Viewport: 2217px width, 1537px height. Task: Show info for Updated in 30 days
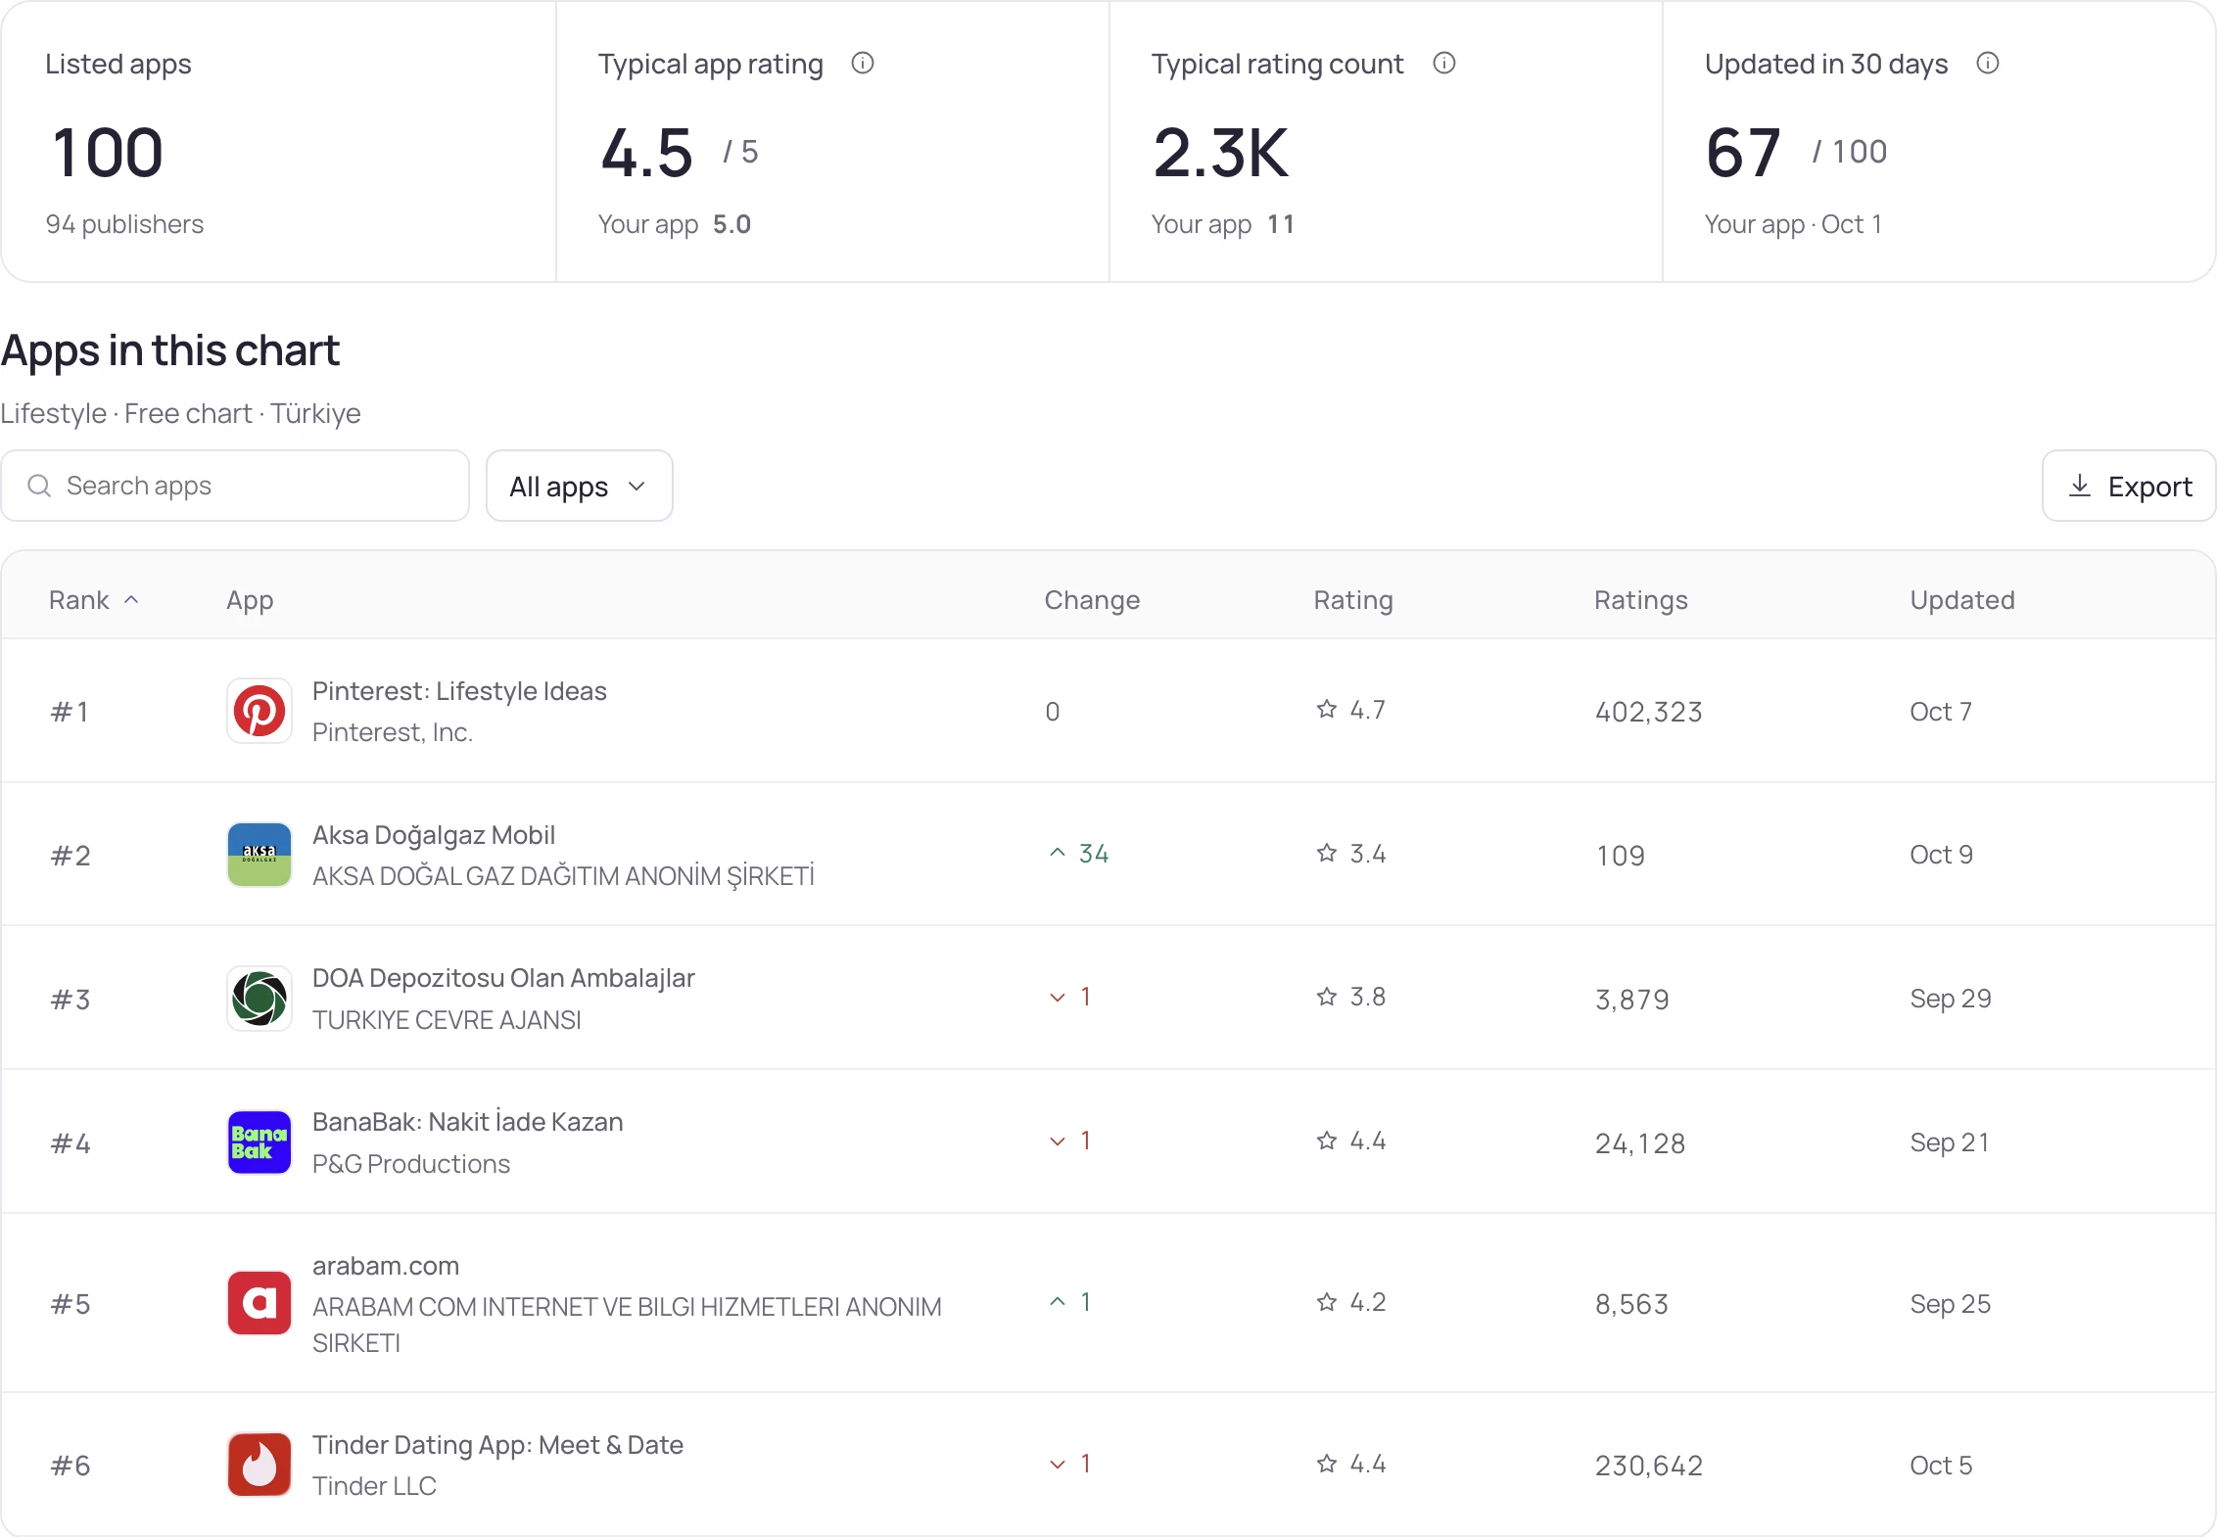[x=1988, y=64]
